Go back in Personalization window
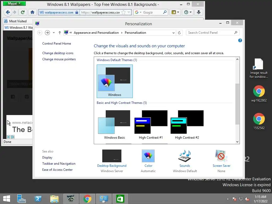The image size is (272, 204). (x=40, y=33)
